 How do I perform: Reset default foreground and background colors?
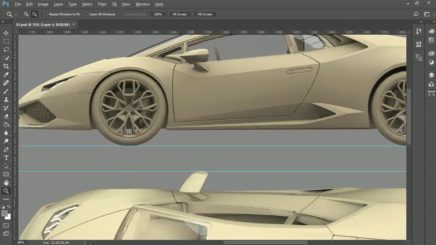[x=3, y=207]
